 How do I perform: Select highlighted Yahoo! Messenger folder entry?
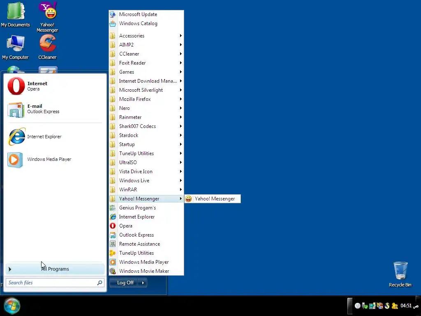[146, 199]
